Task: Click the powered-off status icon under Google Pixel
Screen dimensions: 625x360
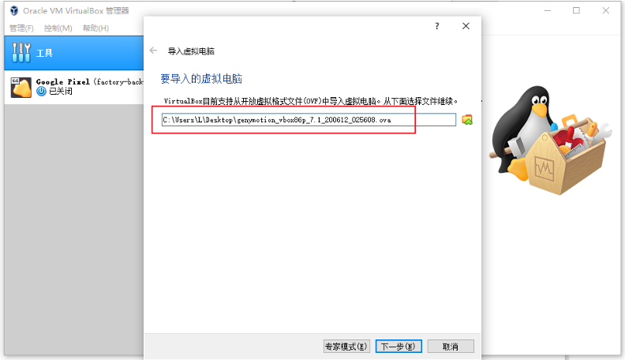Action: click(41, 92)
